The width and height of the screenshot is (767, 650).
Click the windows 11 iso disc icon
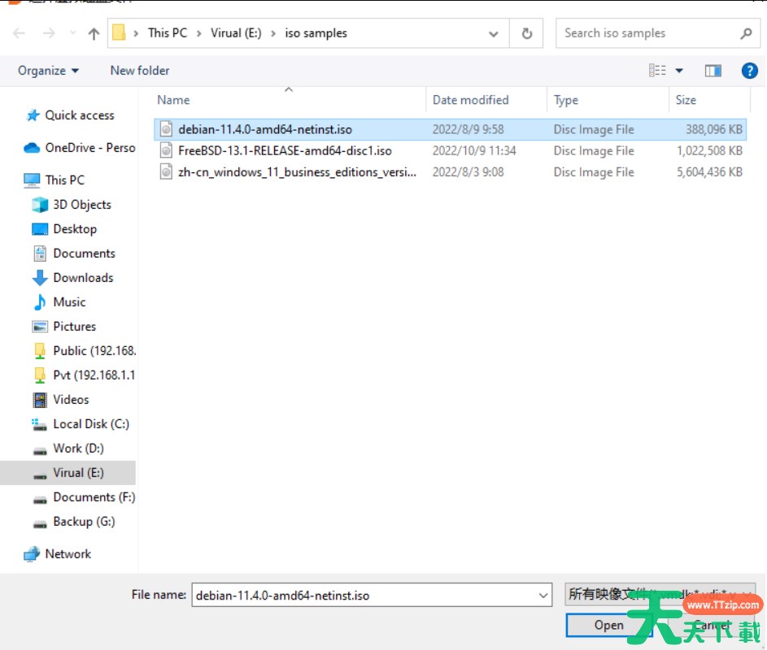point(166,172)
